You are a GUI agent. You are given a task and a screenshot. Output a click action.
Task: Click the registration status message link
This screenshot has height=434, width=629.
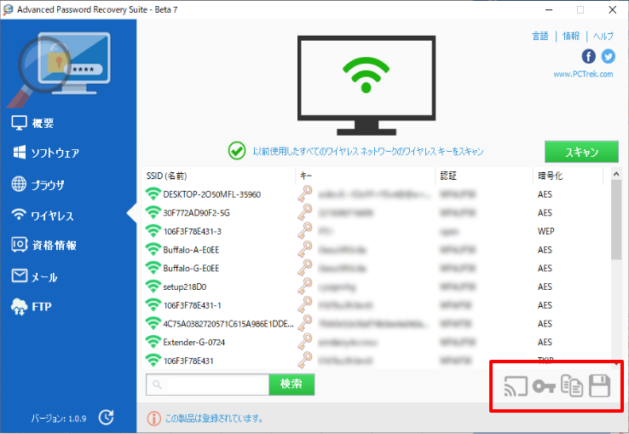(x=215, y=419)
